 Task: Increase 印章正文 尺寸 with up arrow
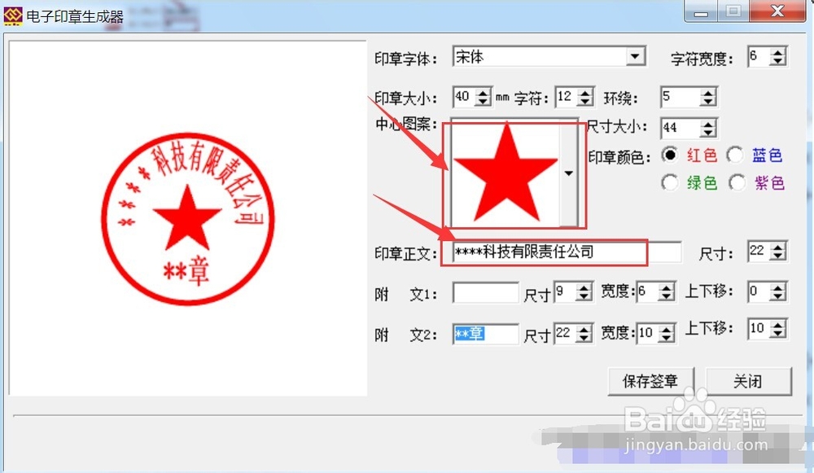point(777,247)
